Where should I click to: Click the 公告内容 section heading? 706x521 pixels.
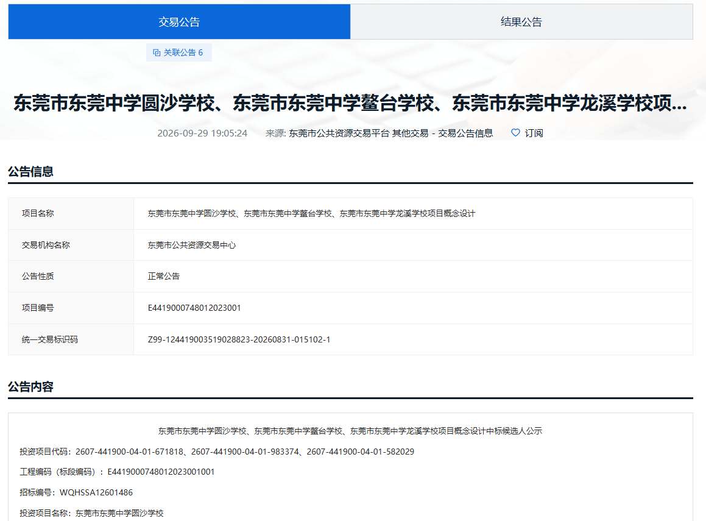[30, 387]
